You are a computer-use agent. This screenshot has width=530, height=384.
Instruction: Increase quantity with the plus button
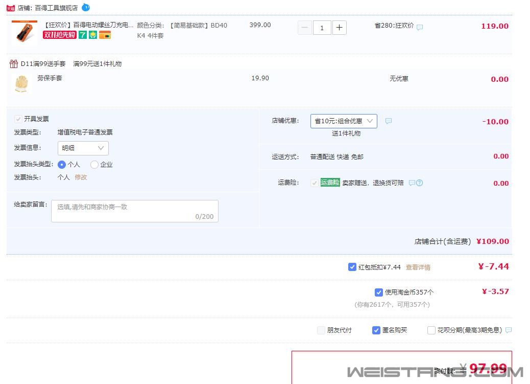(340, 28)
